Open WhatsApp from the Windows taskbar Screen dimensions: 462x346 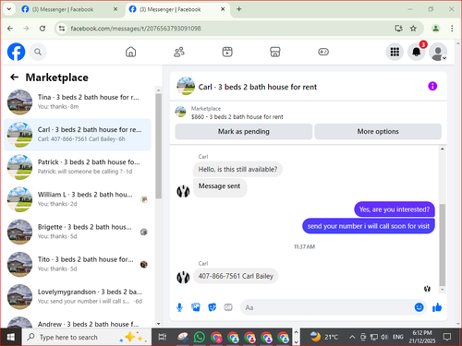[200, 337]
